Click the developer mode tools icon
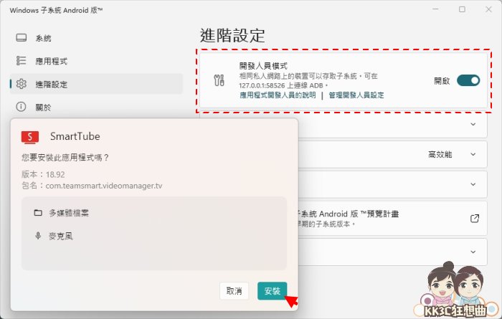This screenshot has width=502, height=319. coord(219,80)
